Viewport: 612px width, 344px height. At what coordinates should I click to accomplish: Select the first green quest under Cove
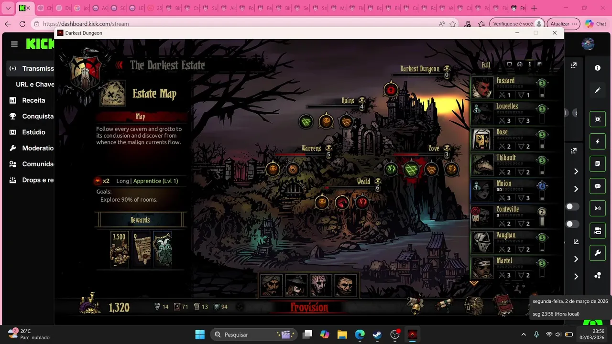(391, 169)
